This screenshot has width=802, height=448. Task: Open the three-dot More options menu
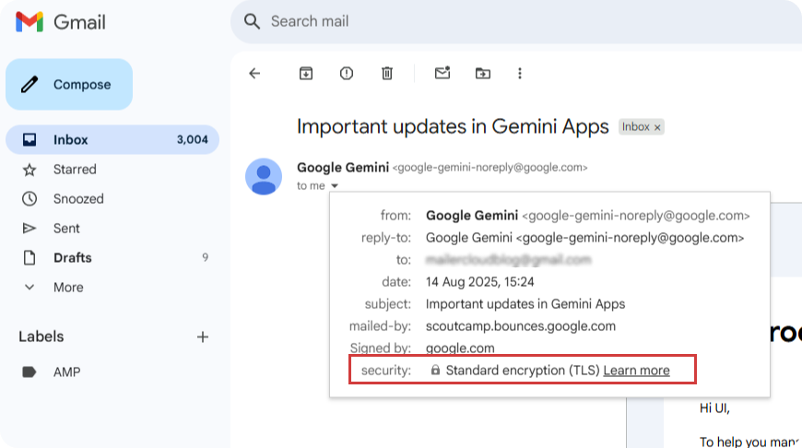pos(520,74)
